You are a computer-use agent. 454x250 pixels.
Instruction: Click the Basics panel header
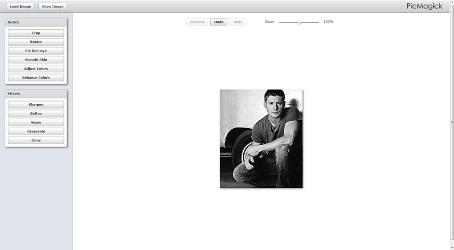[x=36, y=22]
